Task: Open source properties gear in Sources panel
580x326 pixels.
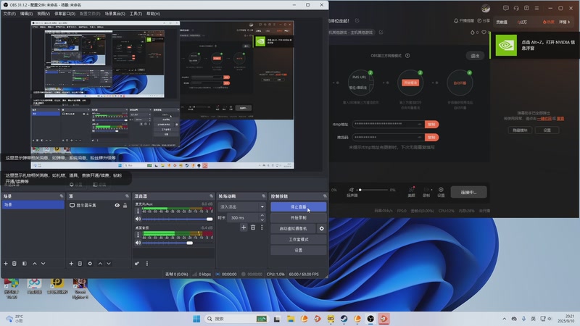Action: [90, 264]
